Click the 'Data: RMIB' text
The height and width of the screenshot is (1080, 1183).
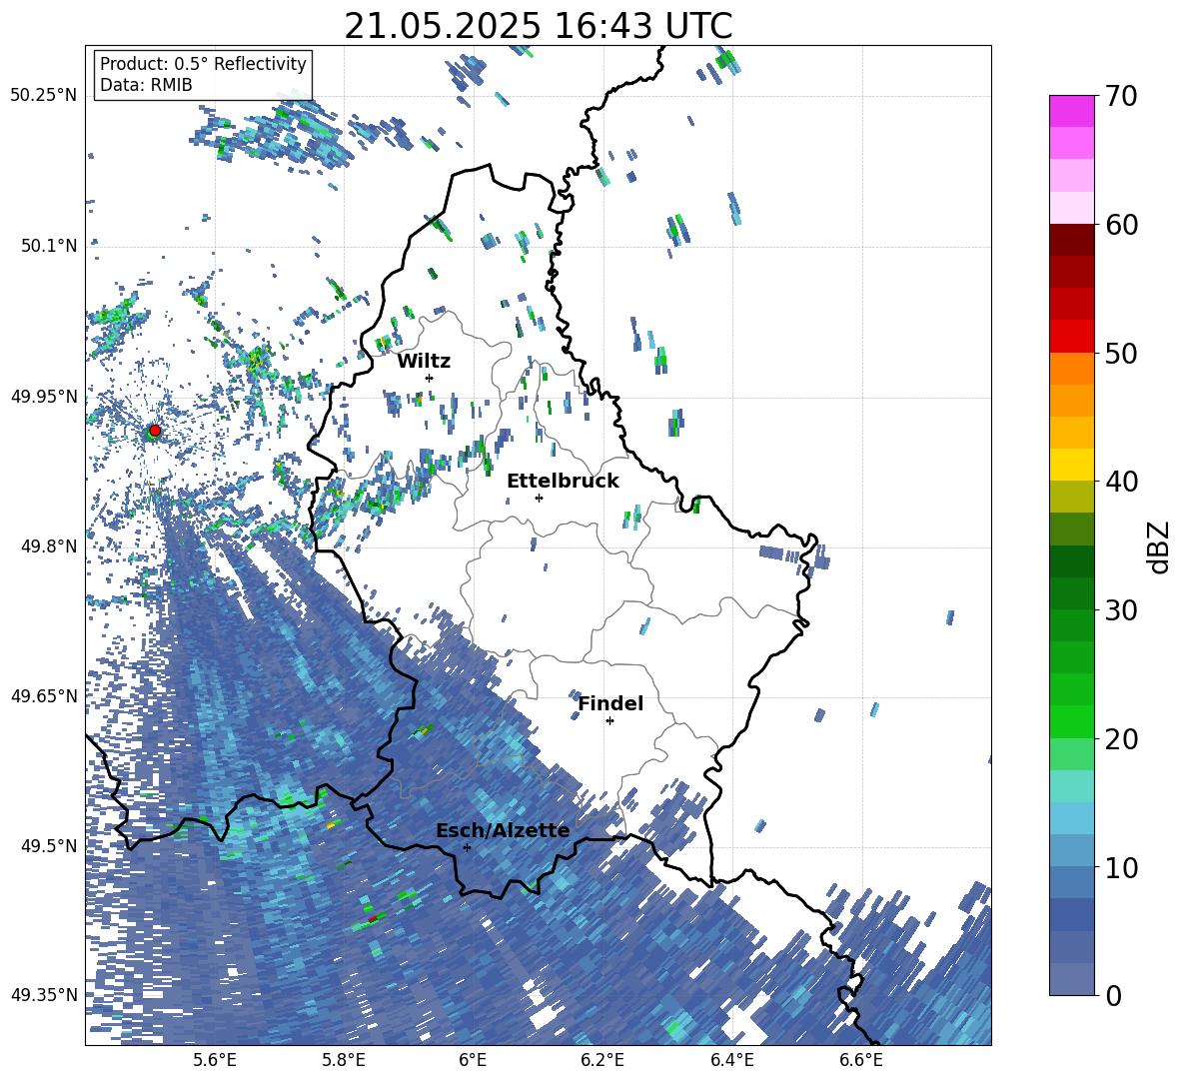146,85
